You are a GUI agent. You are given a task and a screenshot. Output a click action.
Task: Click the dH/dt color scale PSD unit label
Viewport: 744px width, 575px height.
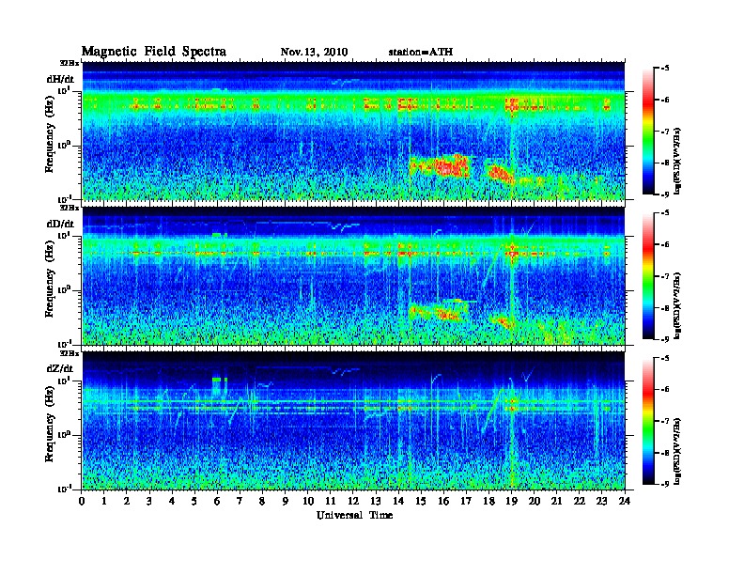(677, 161)
